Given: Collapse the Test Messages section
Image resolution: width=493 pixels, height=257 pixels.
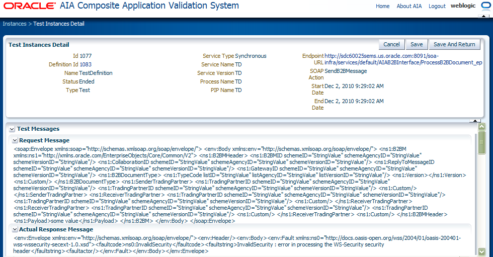Looking at the screenshot, I should click(x=12, y=129).
